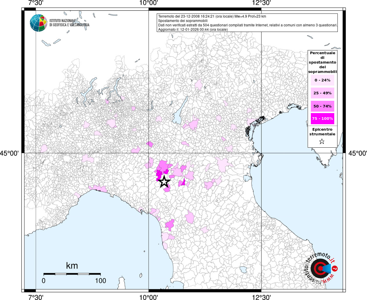The height and width of the screenshot is (300, 367).
Task: Select the 75 - 100% legend swatch
Action: pyautogui.click(x=322, y=119)
